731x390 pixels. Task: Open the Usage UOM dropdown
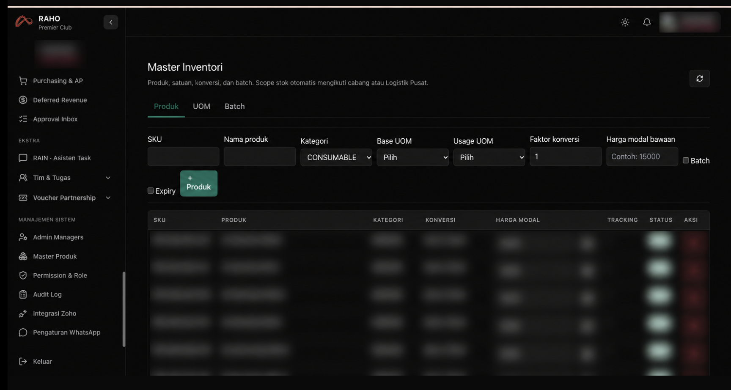click(x=489, y=157)
